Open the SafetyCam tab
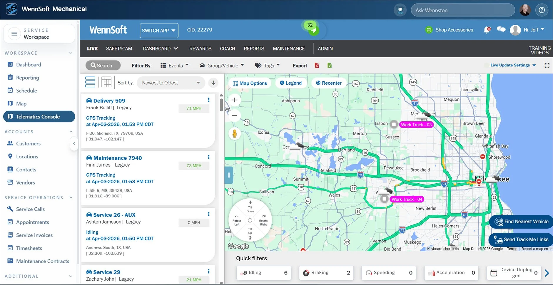The image size is (553, 285). pos(119,48)
